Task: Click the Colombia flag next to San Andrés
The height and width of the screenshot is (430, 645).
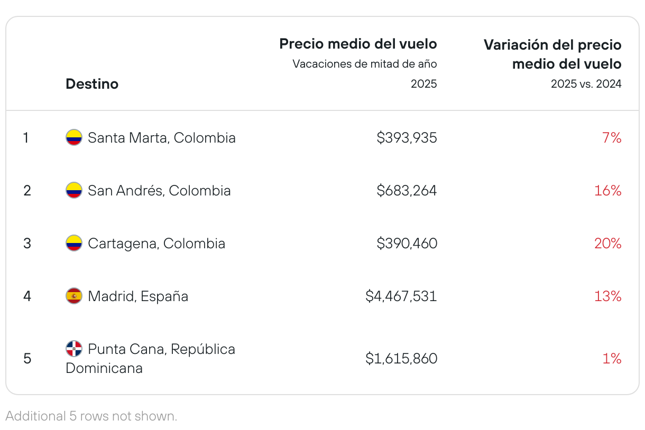Action: (74, 190)
